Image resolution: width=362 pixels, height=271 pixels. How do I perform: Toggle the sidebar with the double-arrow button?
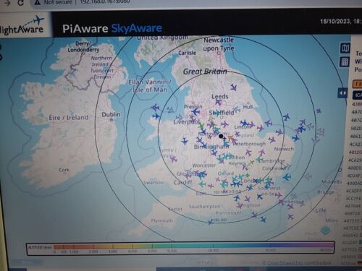[x=342, y=93]
